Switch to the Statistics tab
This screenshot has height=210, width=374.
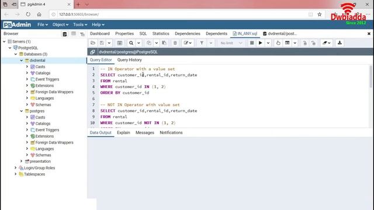161,34
